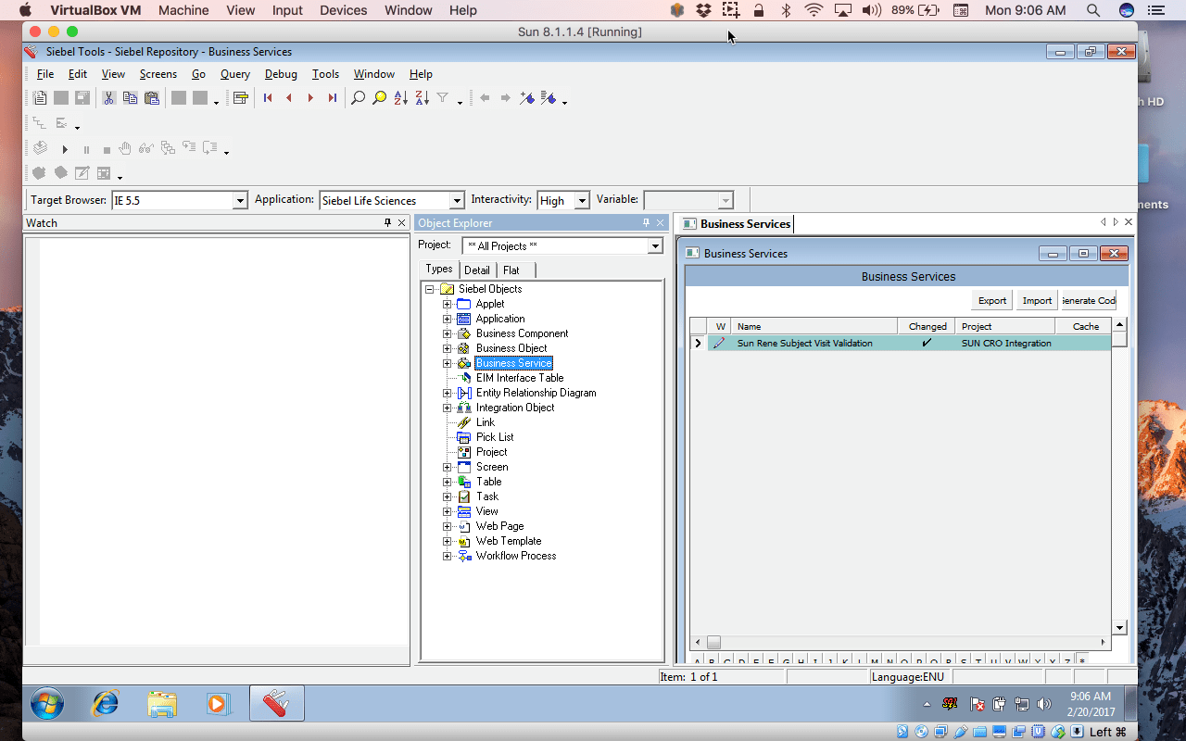
Task: Click the Export button
Action: click(992, 300)
